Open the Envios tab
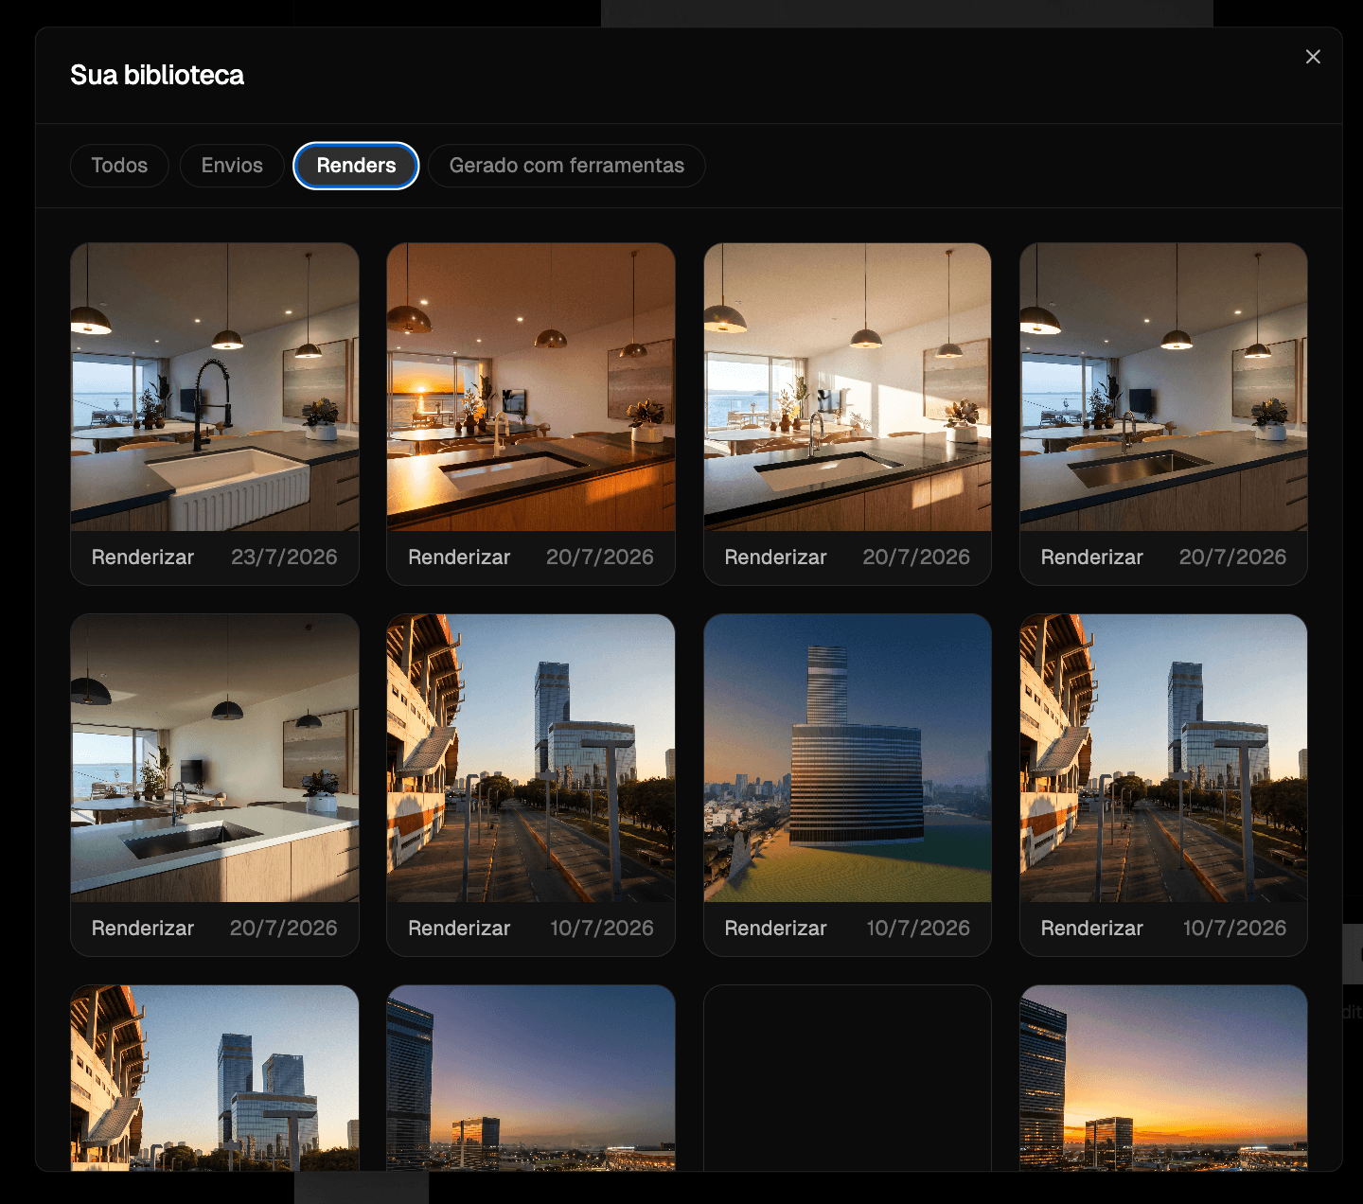The image size is (1363, 1204). (232, 166)
